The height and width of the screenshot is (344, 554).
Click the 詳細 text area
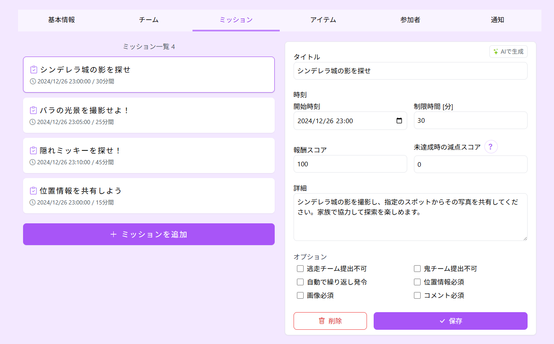(411, 217)
